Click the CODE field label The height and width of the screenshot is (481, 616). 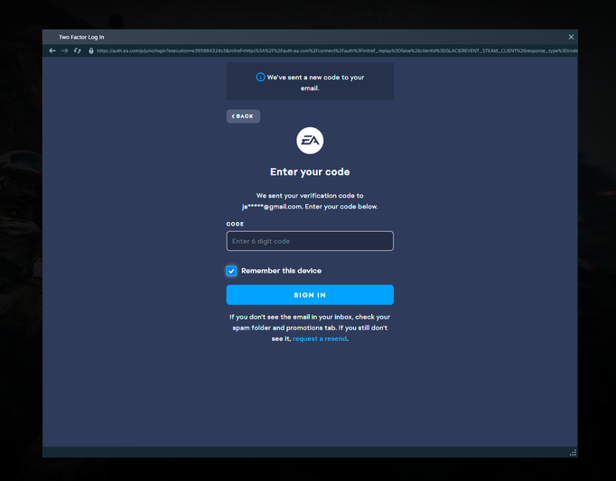point(235,224)
